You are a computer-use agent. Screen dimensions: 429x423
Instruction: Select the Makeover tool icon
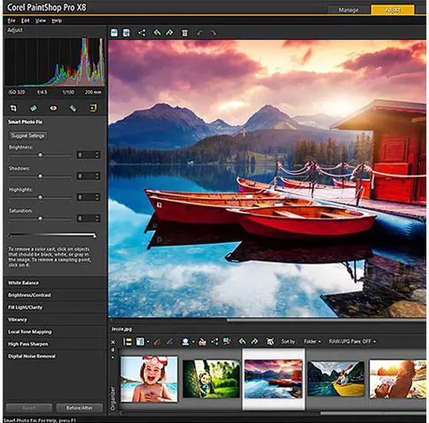73,107
